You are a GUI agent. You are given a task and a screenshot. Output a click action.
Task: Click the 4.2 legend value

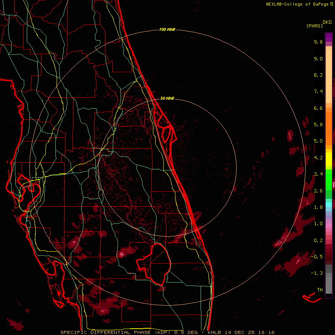318,158
